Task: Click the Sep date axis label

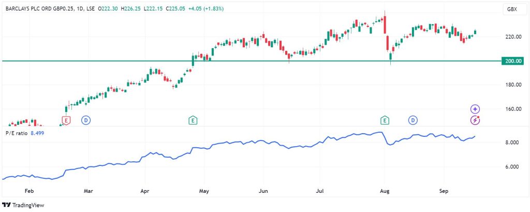Action: point(444,191)
